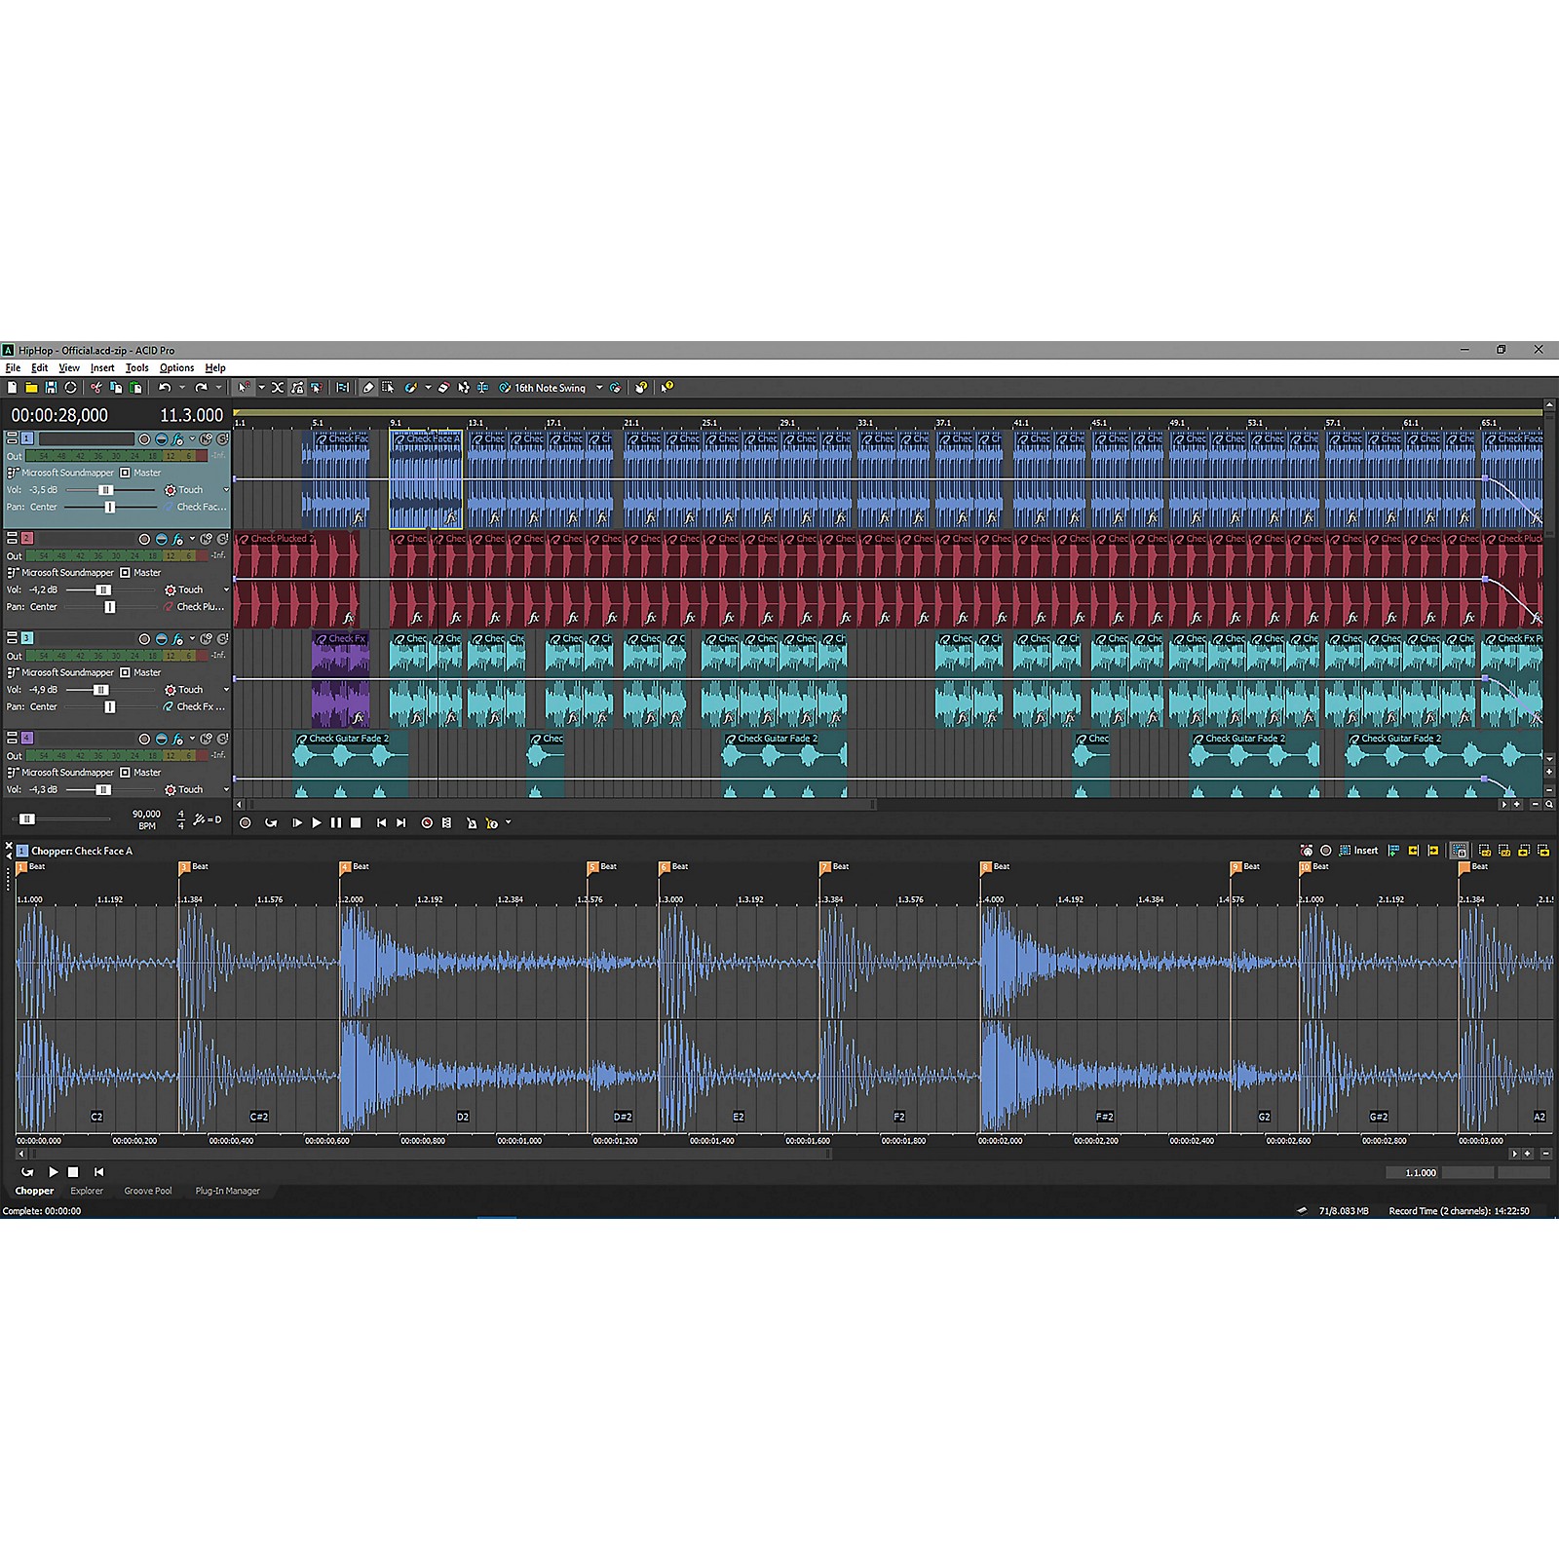Click the Play button in Chopper transport
Screen dimensions: 1559x1559
[54, 1172]
